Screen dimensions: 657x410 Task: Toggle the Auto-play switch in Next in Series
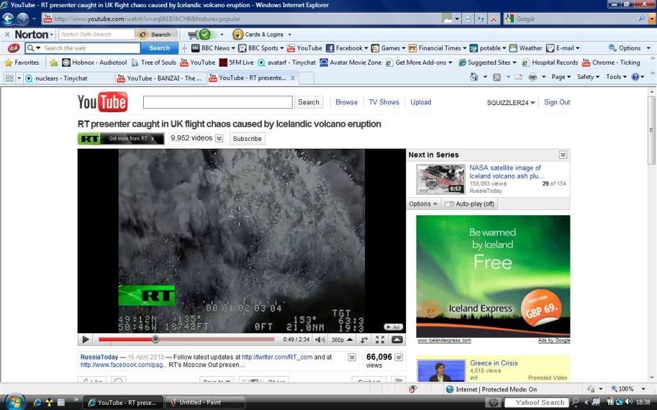point(450,204)
